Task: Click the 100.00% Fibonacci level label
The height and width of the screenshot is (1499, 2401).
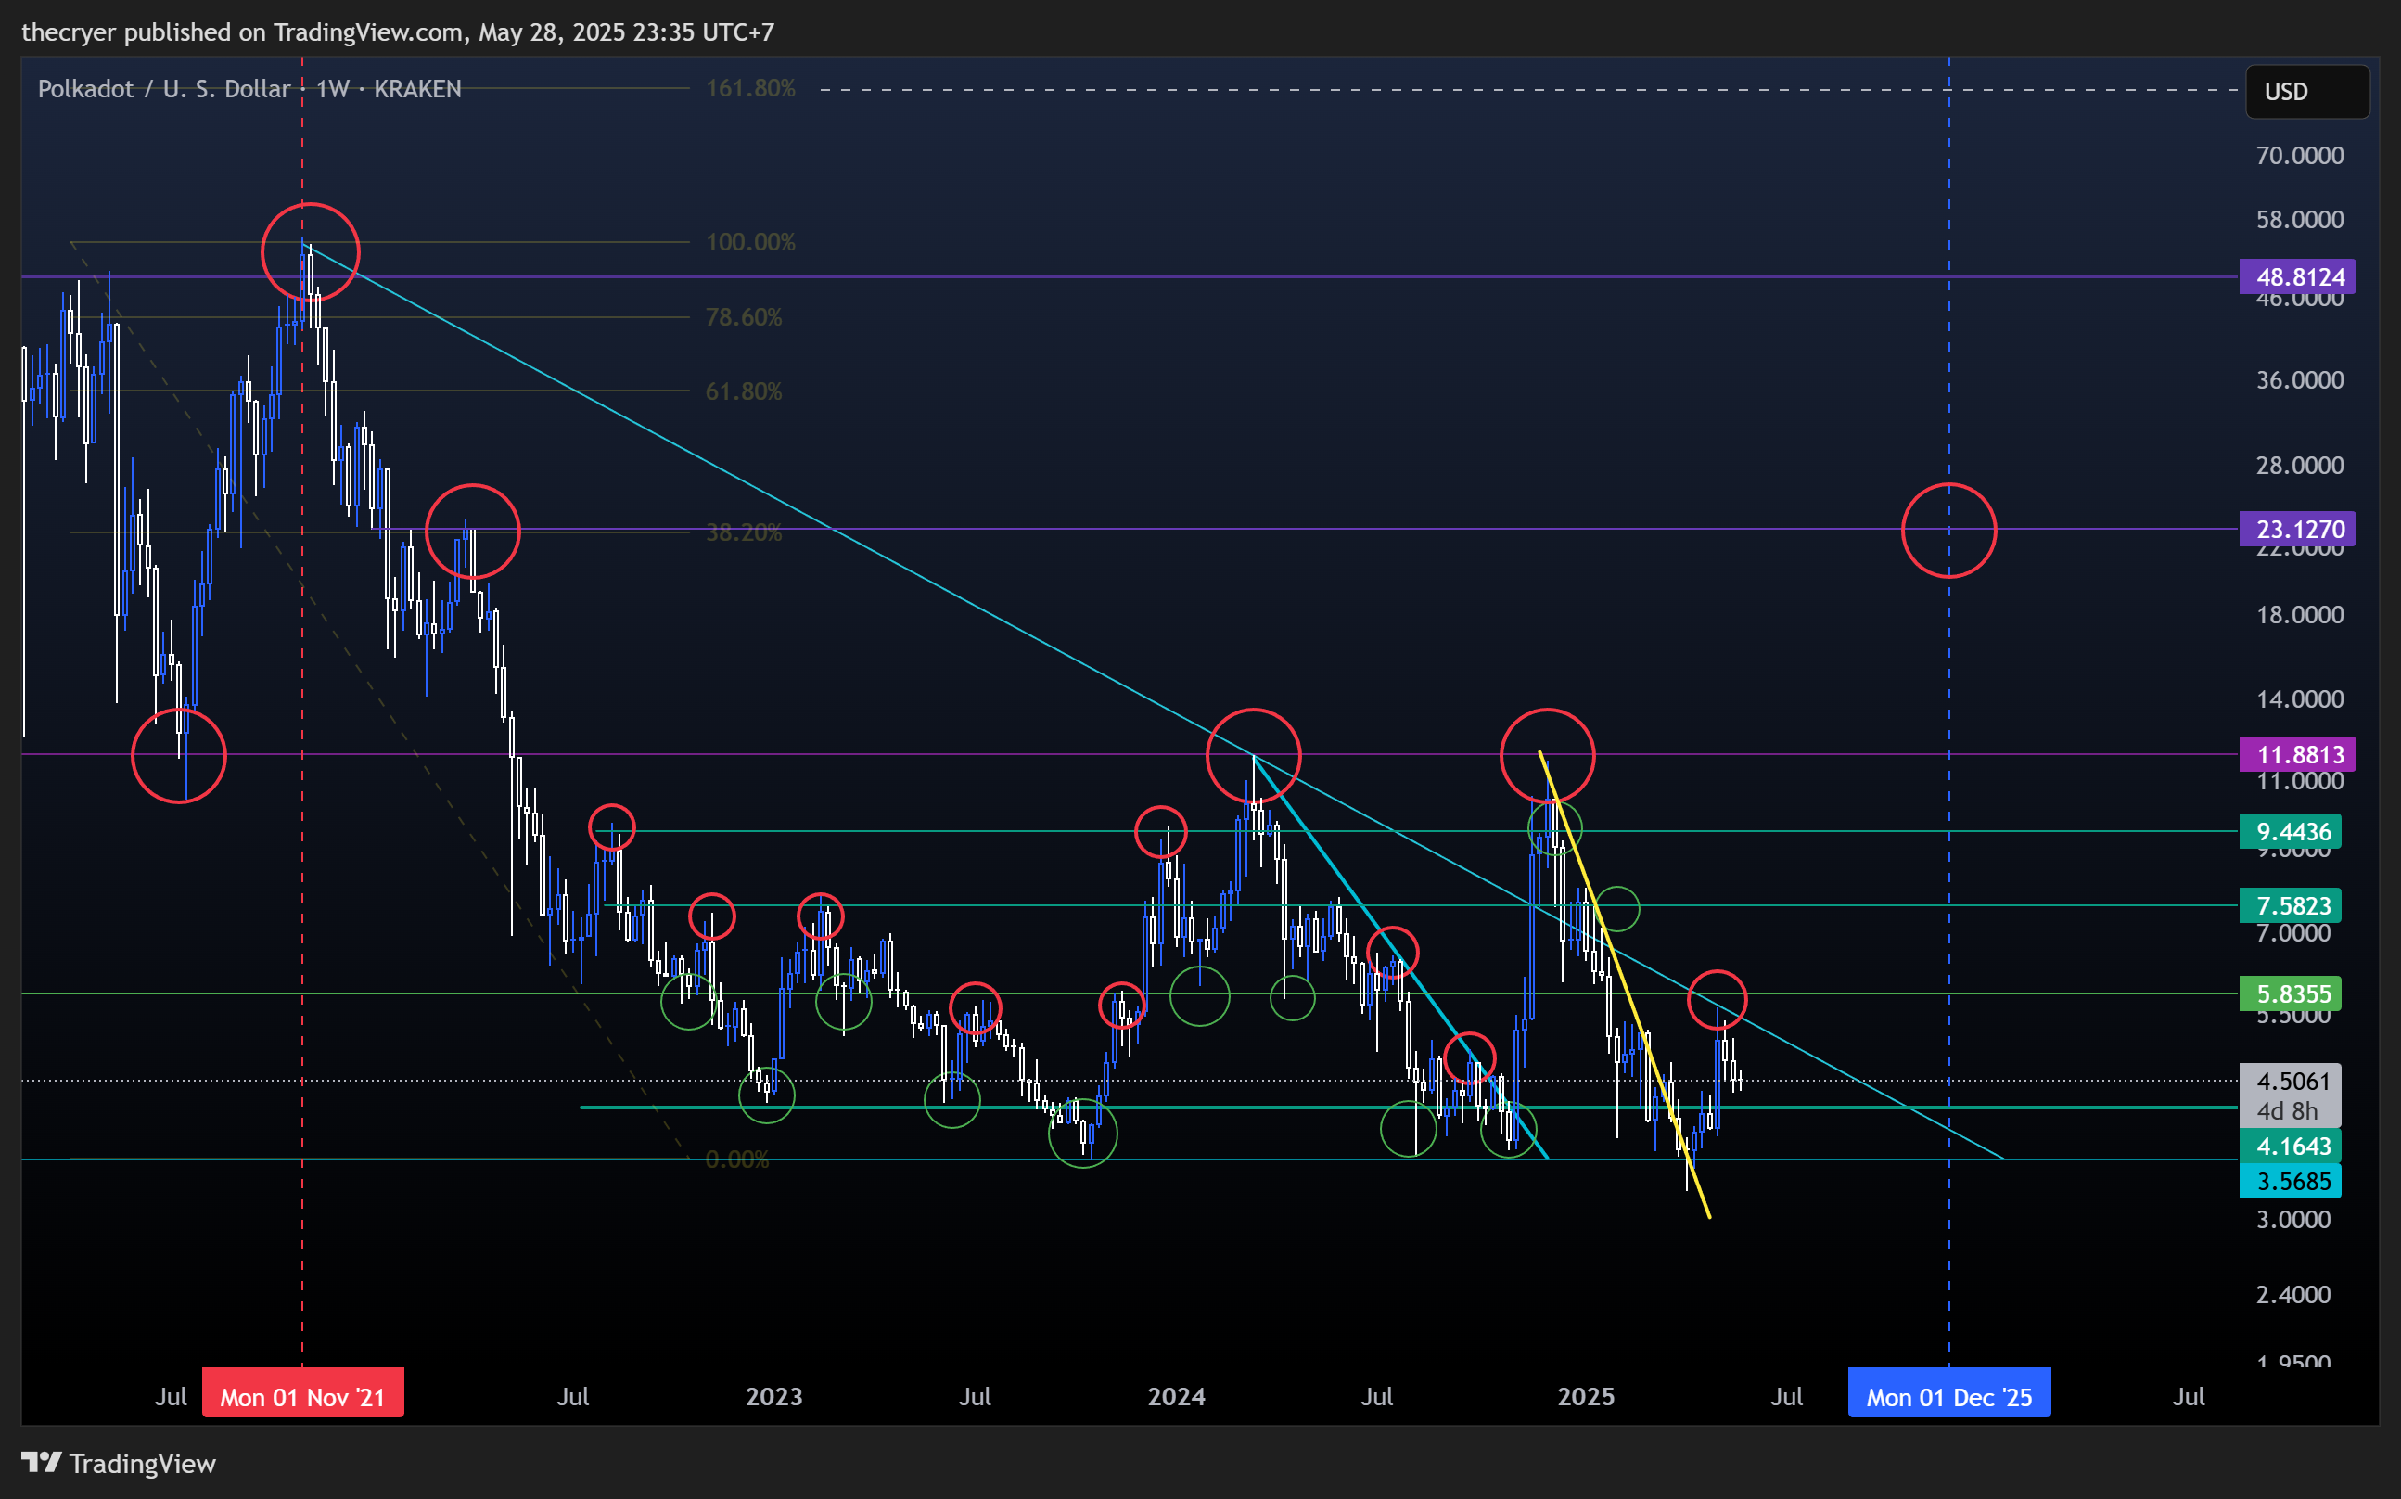Action: (x=750, y=242)
